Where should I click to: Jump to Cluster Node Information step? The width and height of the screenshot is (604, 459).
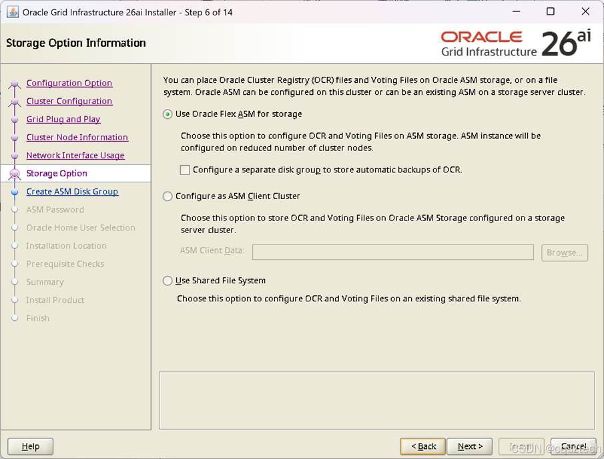(x=77, y=138)
